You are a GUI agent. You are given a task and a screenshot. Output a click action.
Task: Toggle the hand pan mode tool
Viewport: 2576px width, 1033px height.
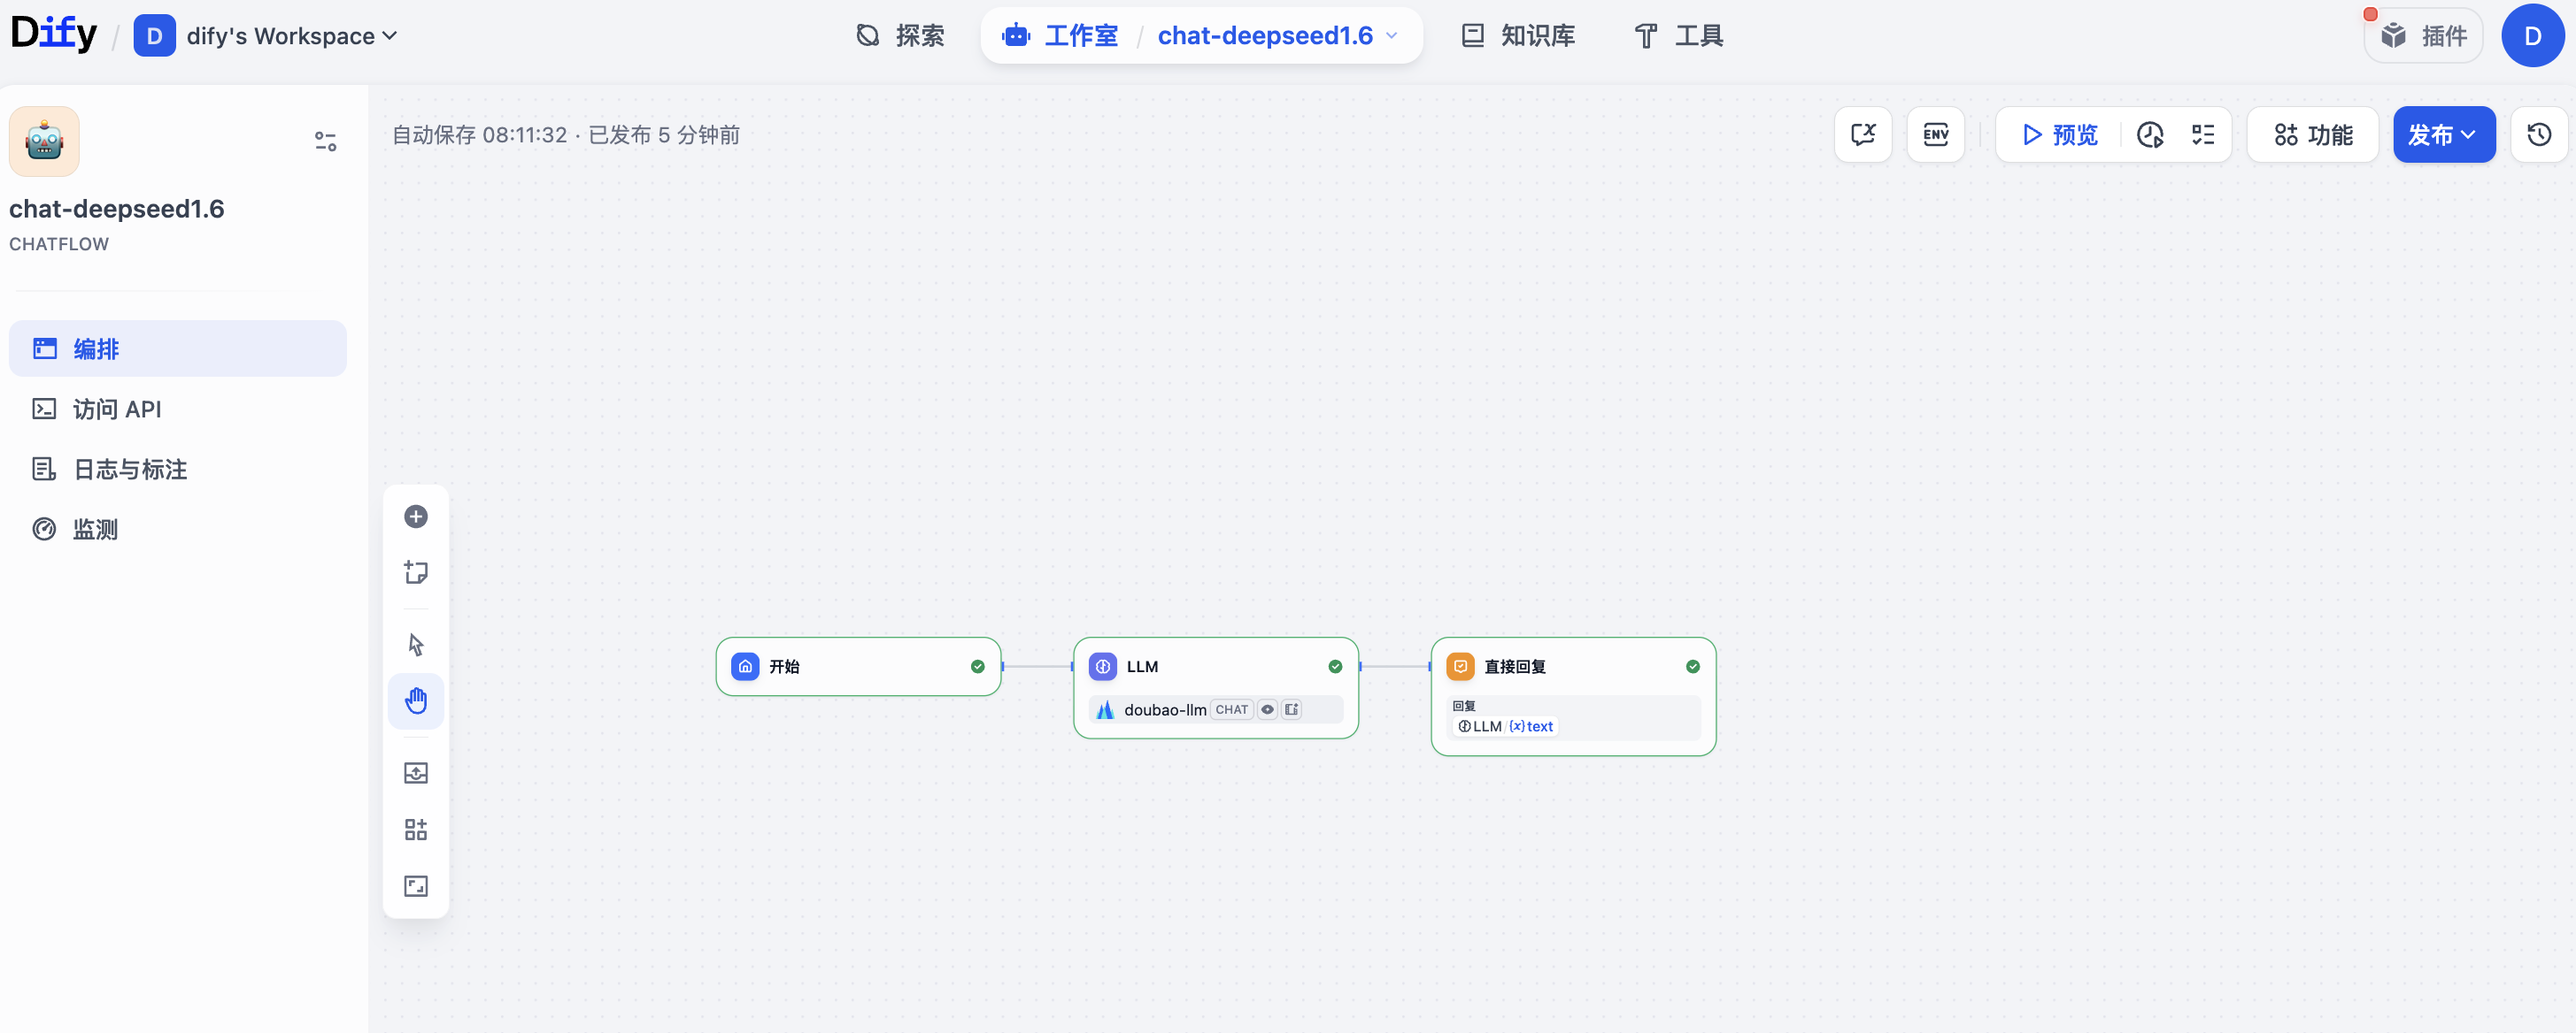(416, 700)
